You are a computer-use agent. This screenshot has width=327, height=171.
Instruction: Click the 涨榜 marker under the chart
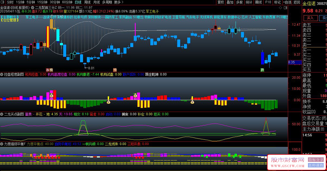click(x=49, y=70)
